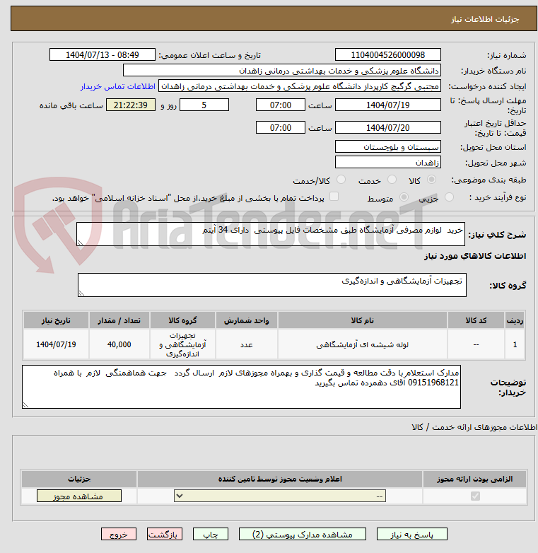
Task: Click the بازگشت back button
Action: 165,535
